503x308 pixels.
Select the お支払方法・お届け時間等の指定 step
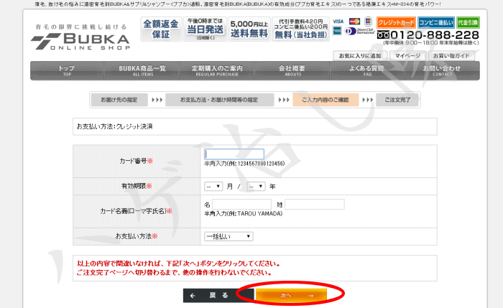tap(219, 100)
